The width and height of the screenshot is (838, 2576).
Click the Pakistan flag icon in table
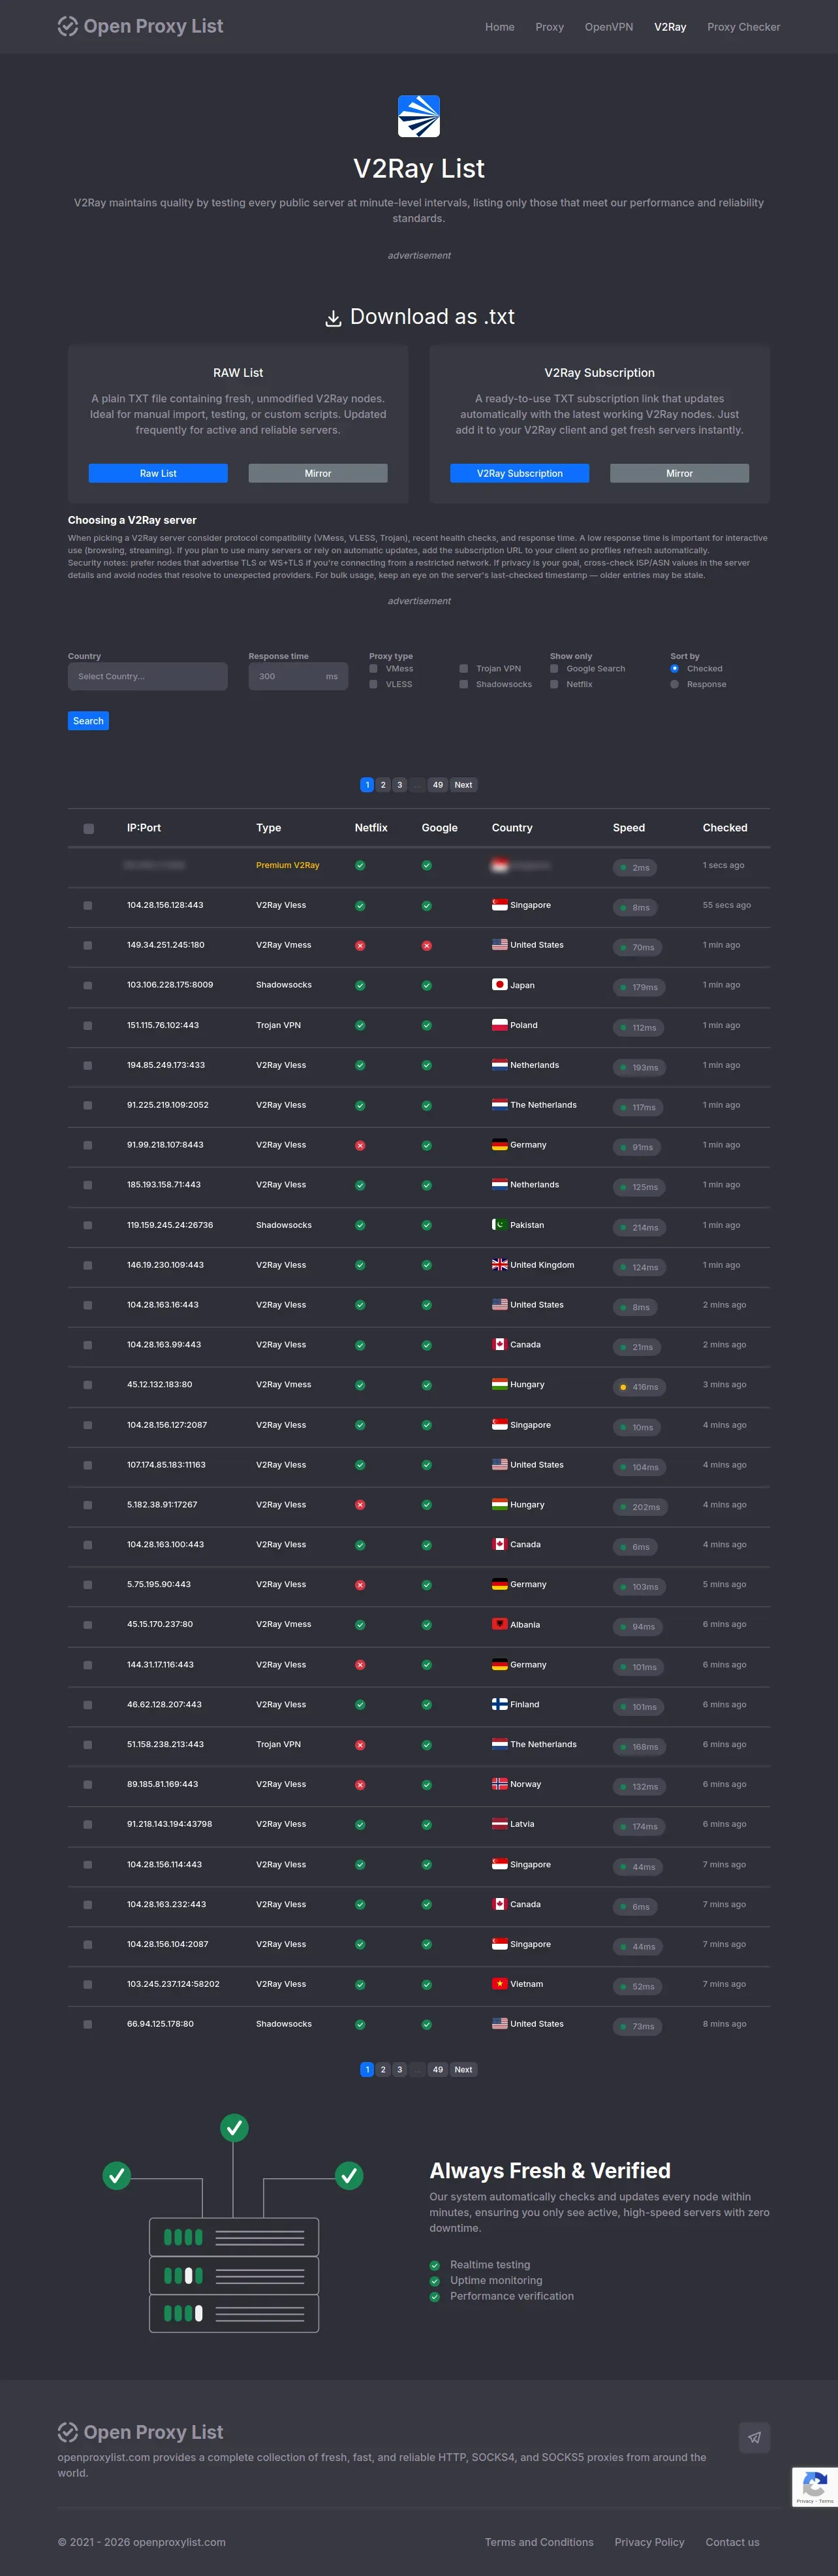tap(499, 1225)
